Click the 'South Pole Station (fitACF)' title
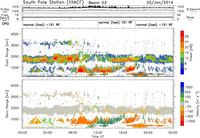 pyautogui.click(x=53, y=2)
